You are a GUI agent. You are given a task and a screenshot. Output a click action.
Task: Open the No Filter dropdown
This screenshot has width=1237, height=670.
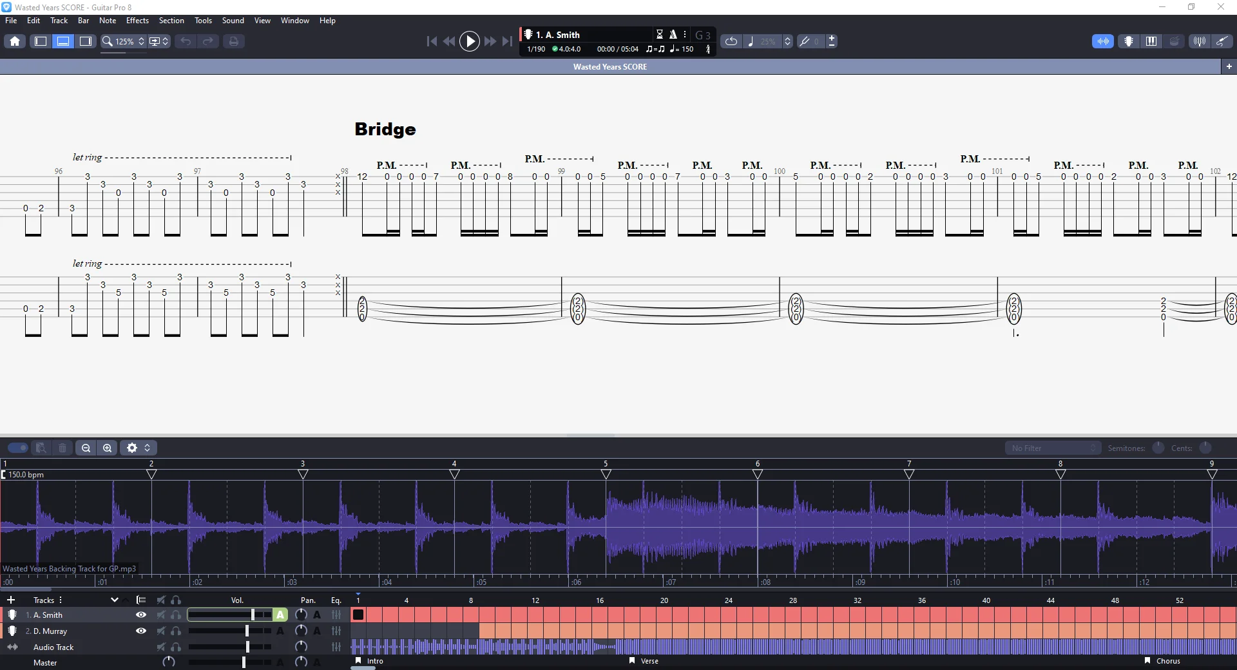1052,448
